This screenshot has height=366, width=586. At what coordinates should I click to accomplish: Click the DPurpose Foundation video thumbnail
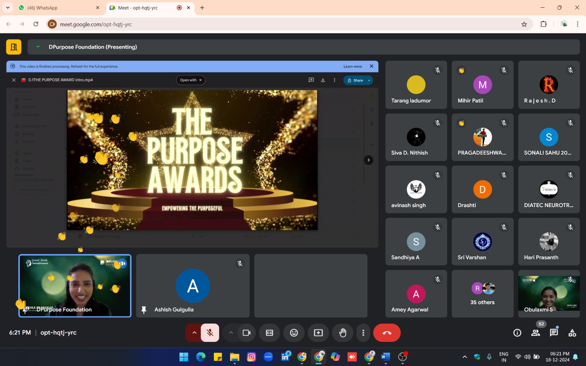click(x=75, y=286)
